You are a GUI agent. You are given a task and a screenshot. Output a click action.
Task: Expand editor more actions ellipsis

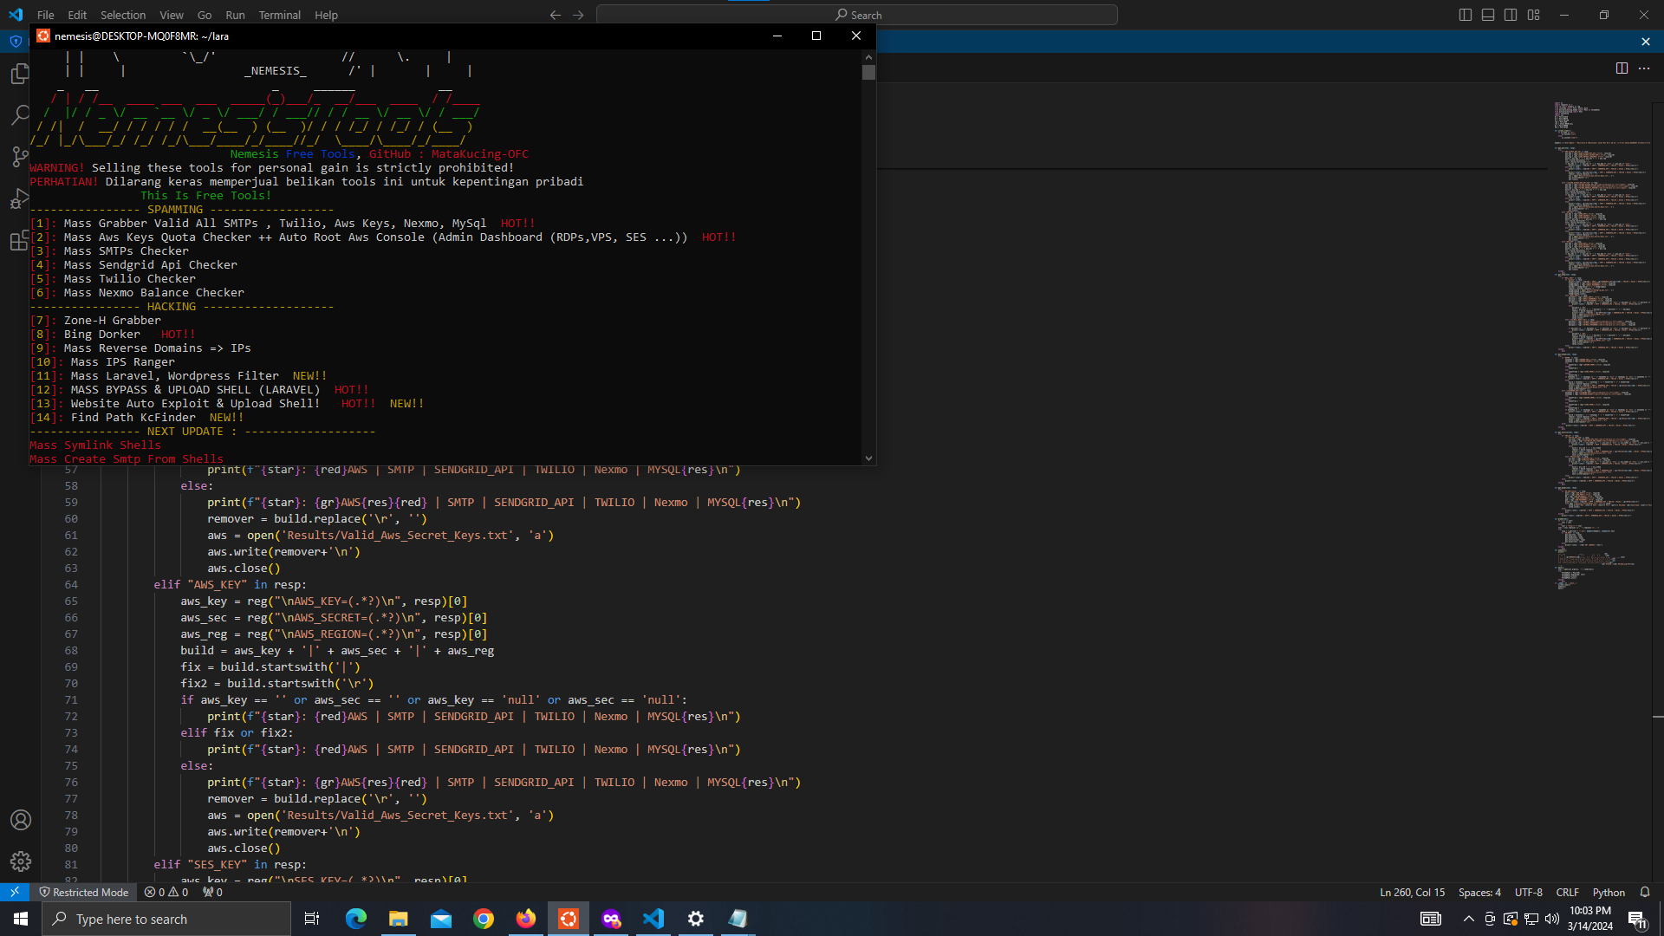coord(1644,68)
